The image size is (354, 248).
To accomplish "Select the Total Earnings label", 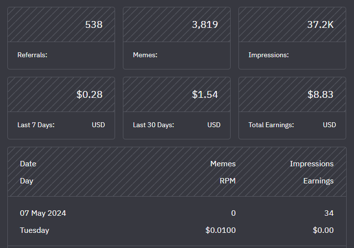I will [x=271, y=125].
